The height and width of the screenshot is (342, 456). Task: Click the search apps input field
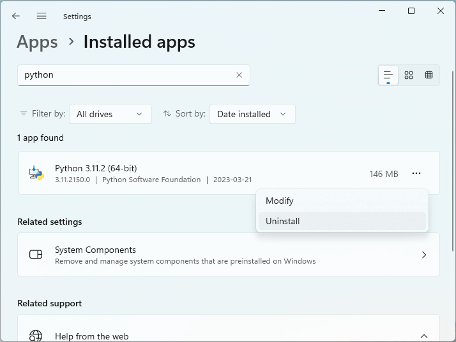[x=128, y=75]
